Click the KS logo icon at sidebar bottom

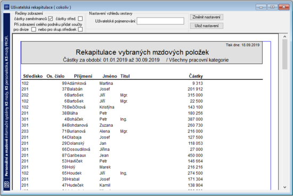click(x=7, y=184)
